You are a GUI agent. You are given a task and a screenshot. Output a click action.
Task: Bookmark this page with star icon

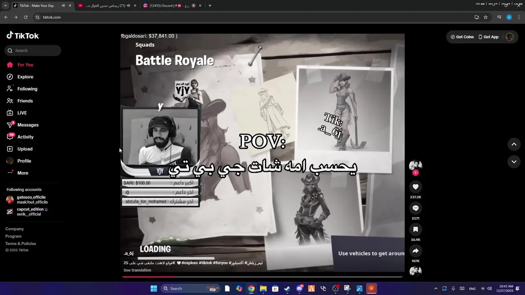tap(486, 17)
